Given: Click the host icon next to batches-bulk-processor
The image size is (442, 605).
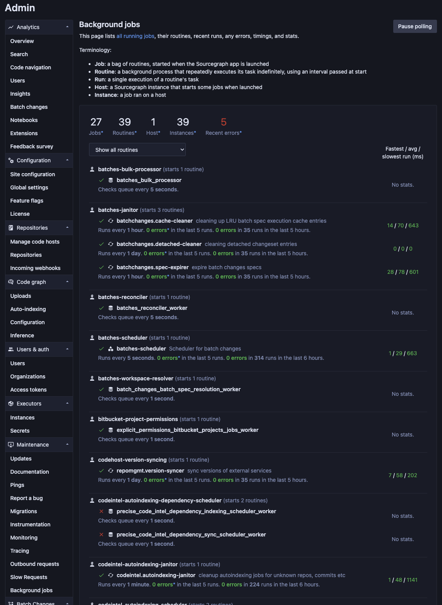Looking at the screenshot, I should click(92, 169).
